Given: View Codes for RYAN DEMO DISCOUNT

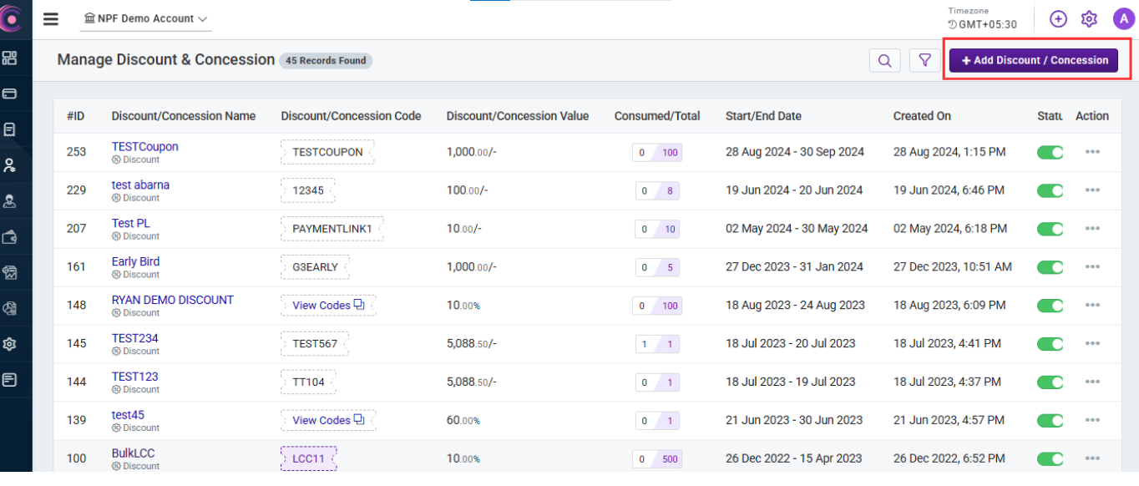Looking at the screenshot, I should click(327, 306).
